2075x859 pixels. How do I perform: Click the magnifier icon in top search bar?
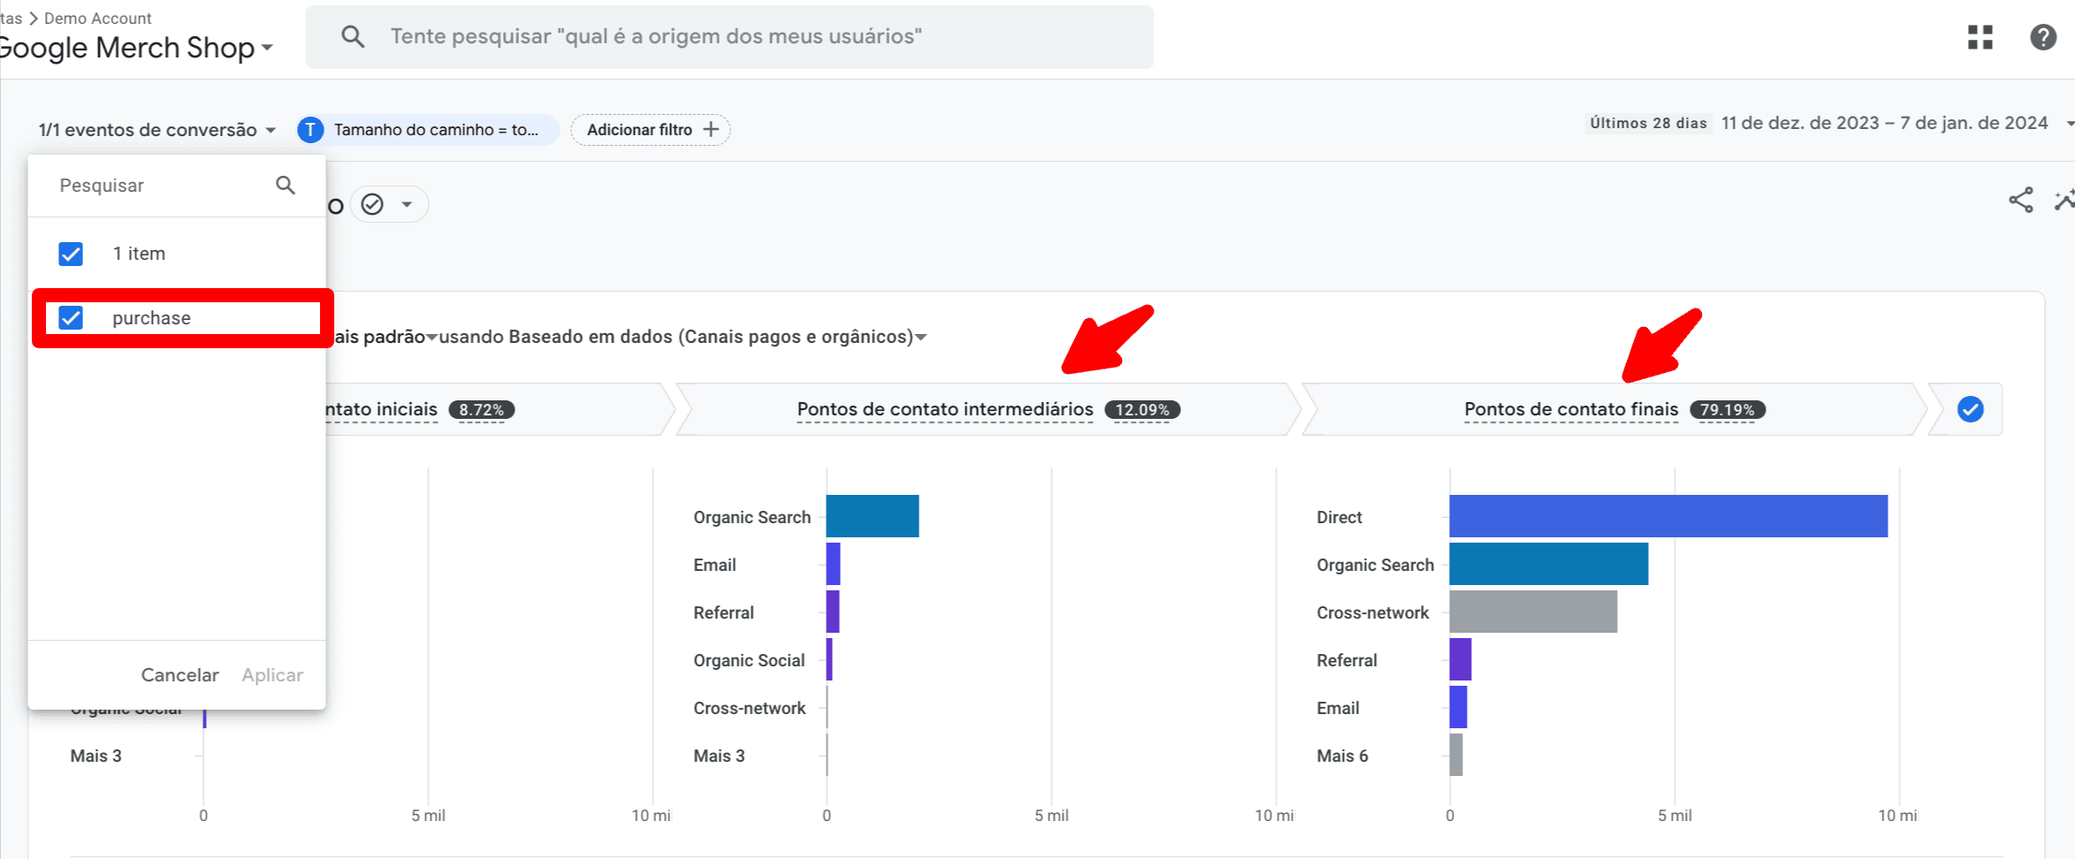pos(353,36)
